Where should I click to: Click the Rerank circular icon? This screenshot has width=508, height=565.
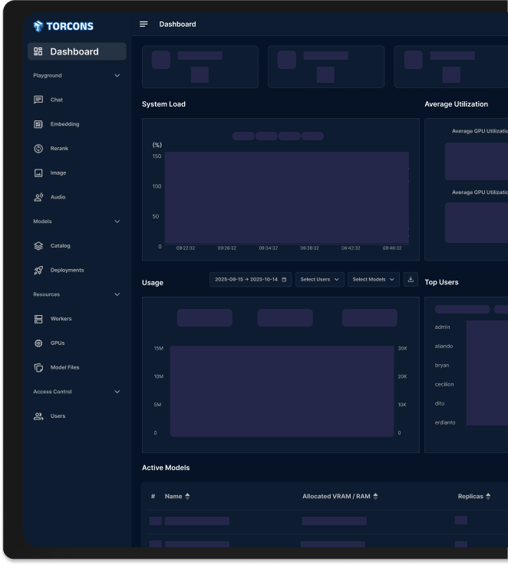tap(38, 149)
